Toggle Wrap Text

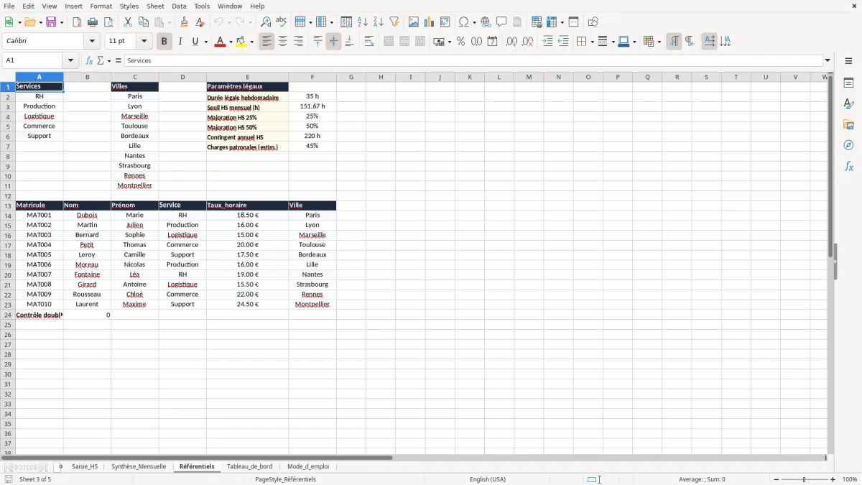tap(369, 42)
